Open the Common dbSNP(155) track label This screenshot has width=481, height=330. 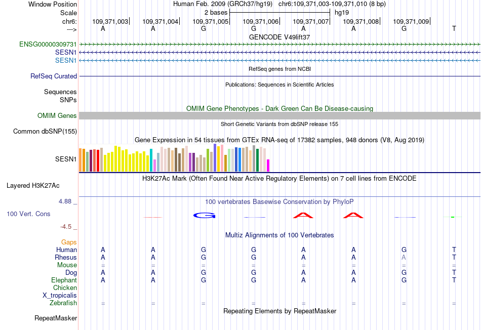45,131
